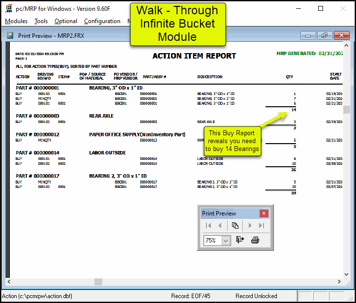This screenshot has width=356, height=303.
Task: Click the horizontal scrollbar thumb
Action: pyautogui.click(x=98, y=282)
